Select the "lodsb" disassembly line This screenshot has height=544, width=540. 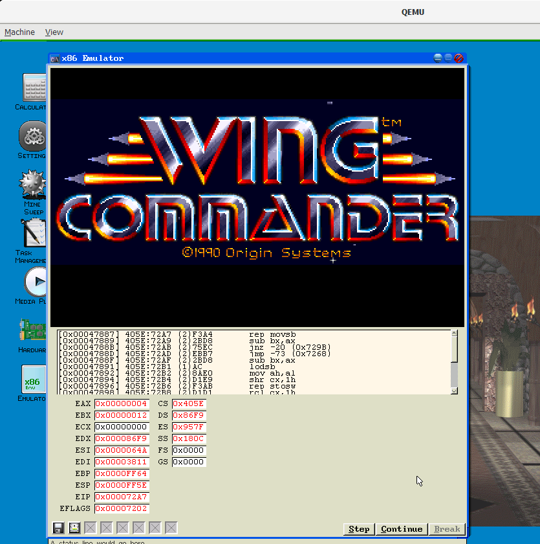[x=254, y=367]
